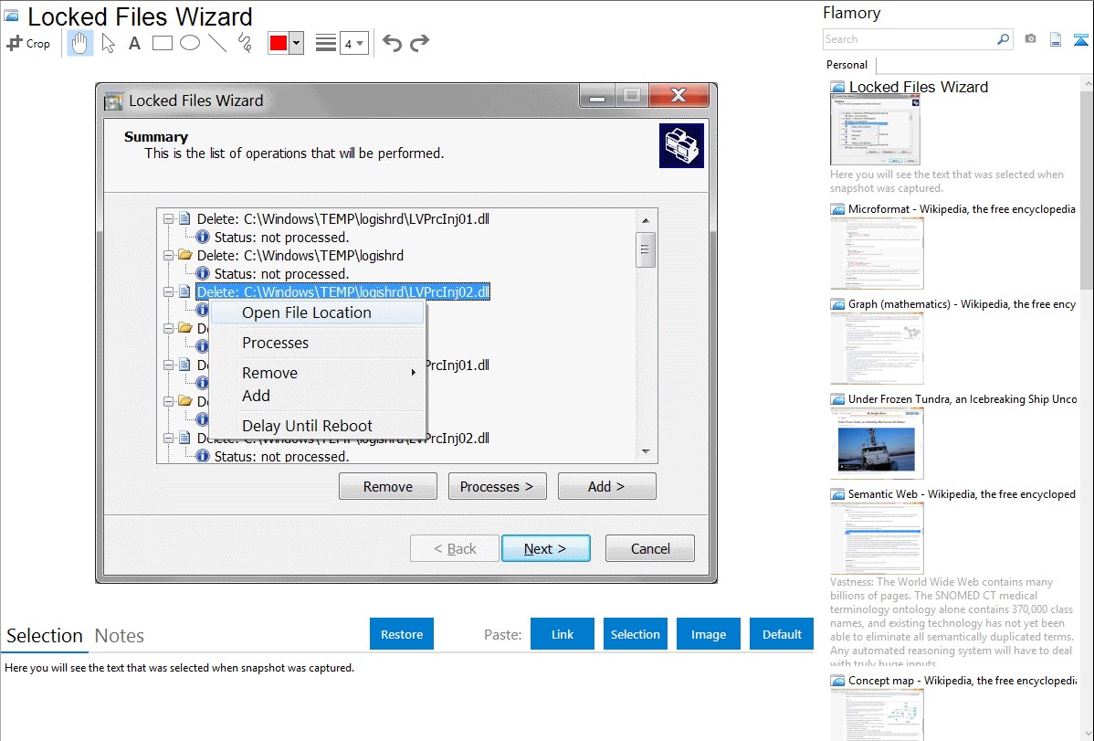This screenshot has width=1094, height=741.
Task: Click the red color swatch
Action: pos(279,43)
